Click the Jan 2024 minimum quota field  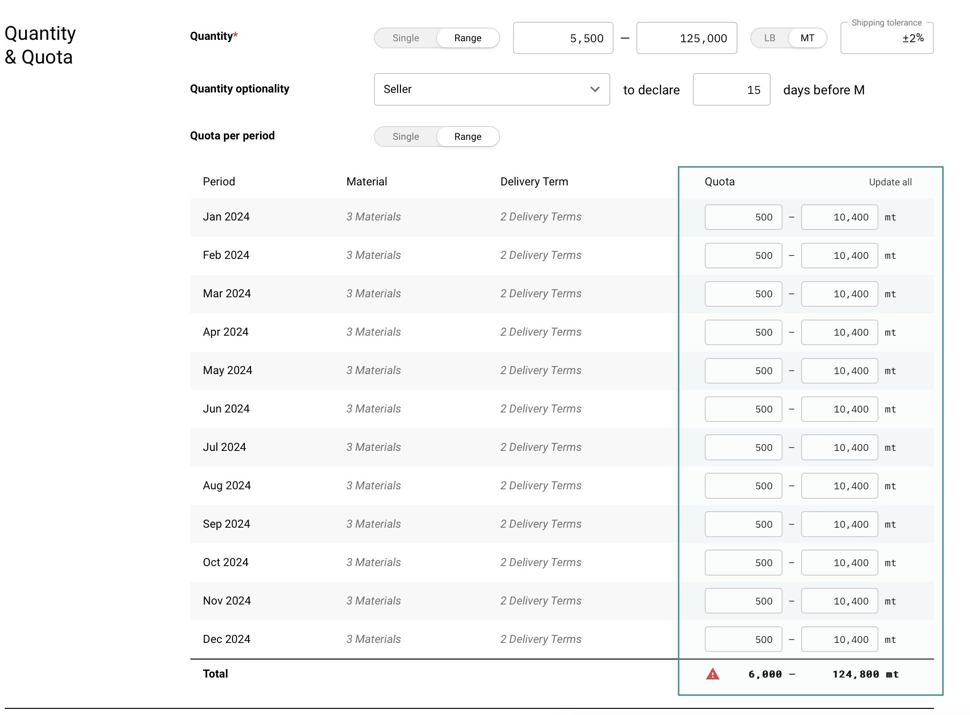click(743, 217)
